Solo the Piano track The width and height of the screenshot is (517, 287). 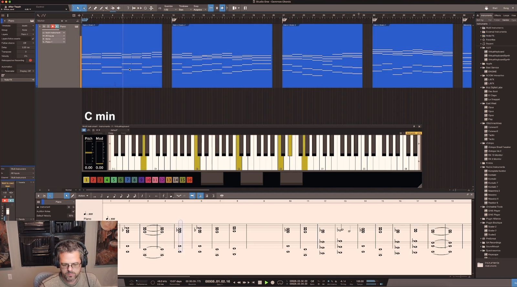click(48, 26)
